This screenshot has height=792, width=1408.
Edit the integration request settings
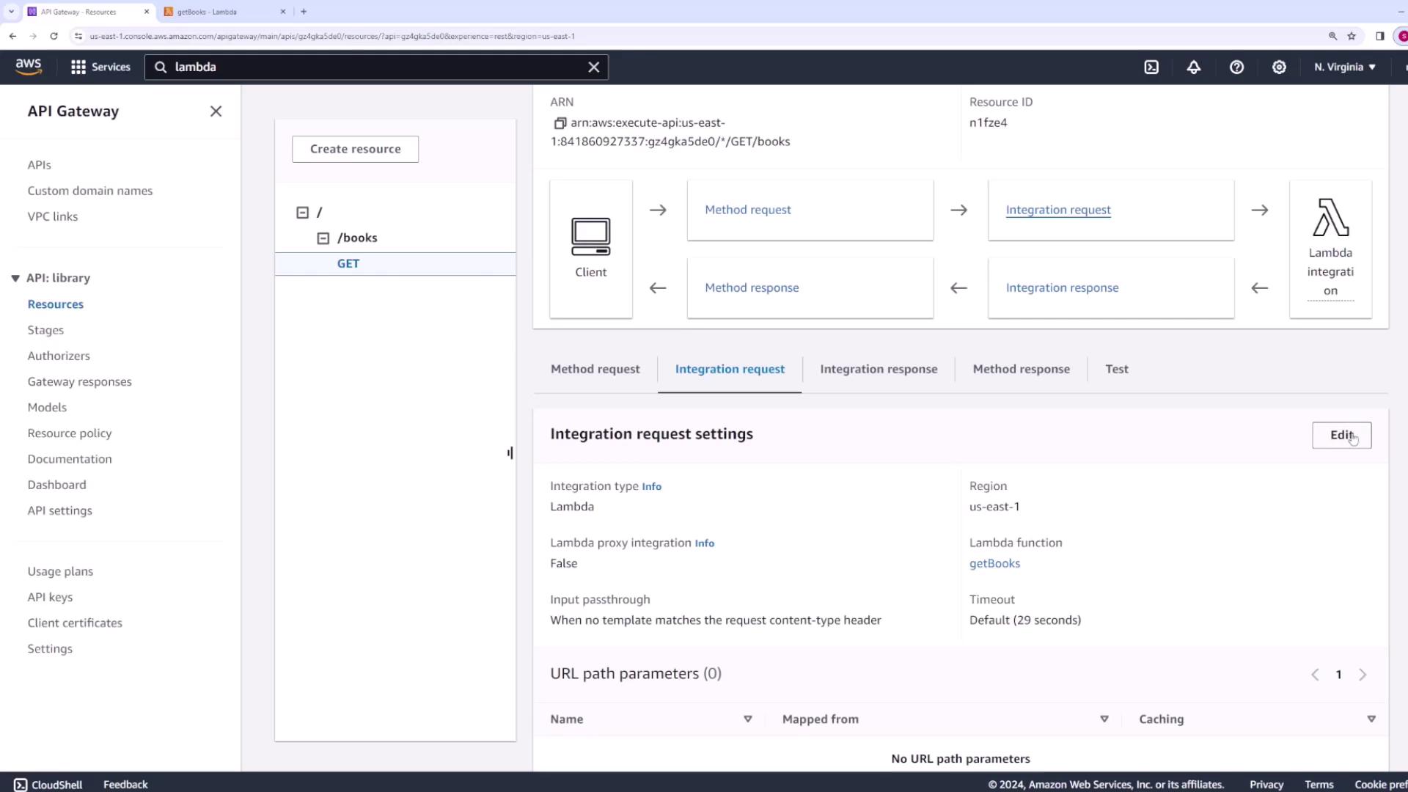1341,435
